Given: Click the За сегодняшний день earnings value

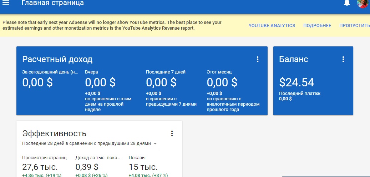Looking at the screenshot, I should point(37,82).
